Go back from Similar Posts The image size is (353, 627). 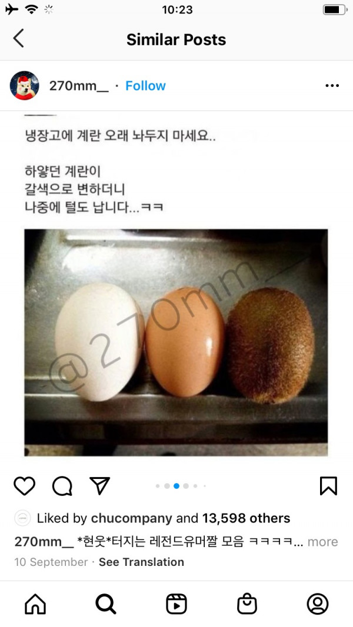[18, 38]
